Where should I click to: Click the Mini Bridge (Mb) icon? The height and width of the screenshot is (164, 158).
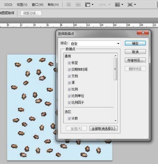pyautogui.click(x=78, y=5)
